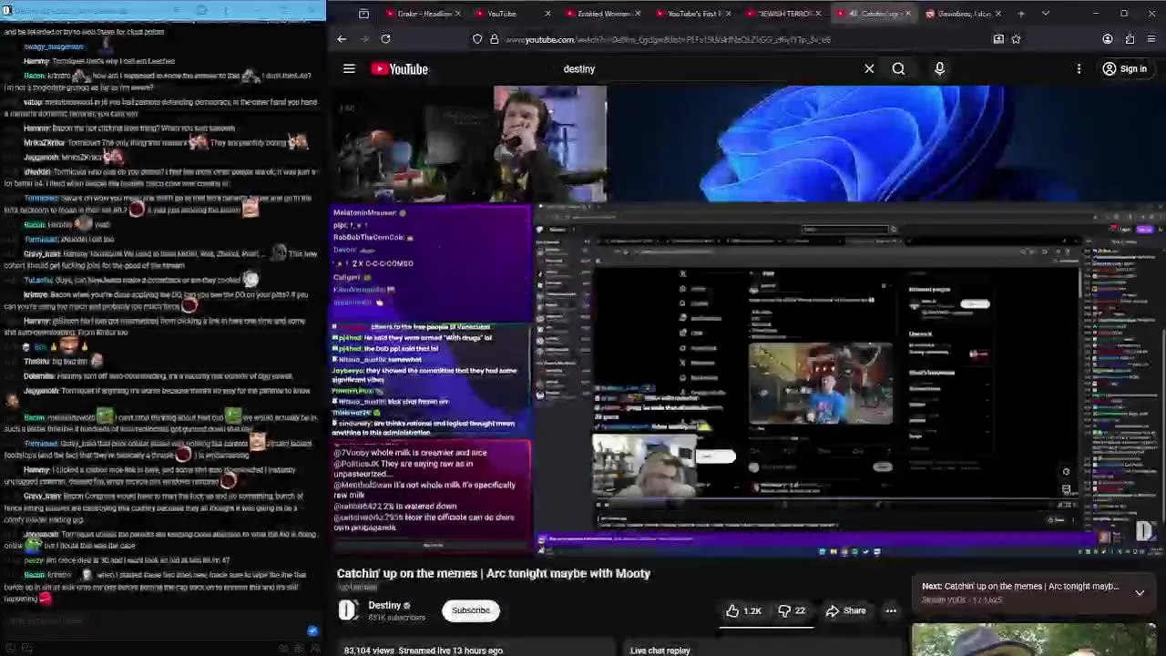Click the Sign in button
Viewport: 1166px width, 656px height.
point(1124,69)
